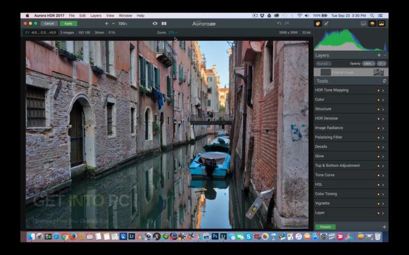Screen dimensions: 409x255
Task: Open Skype from the dock
Action: pos(248,236)
